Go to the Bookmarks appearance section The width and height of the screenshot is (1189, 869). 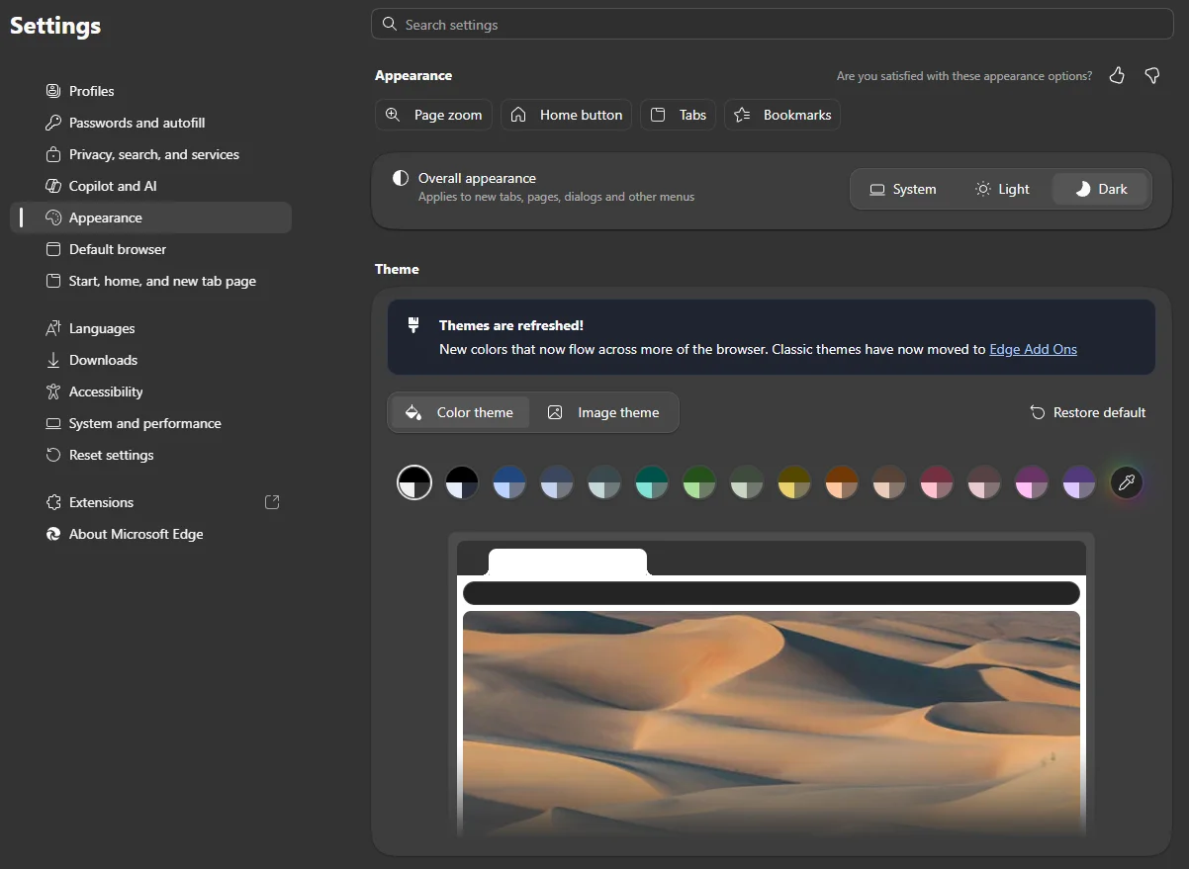(782, 115)
